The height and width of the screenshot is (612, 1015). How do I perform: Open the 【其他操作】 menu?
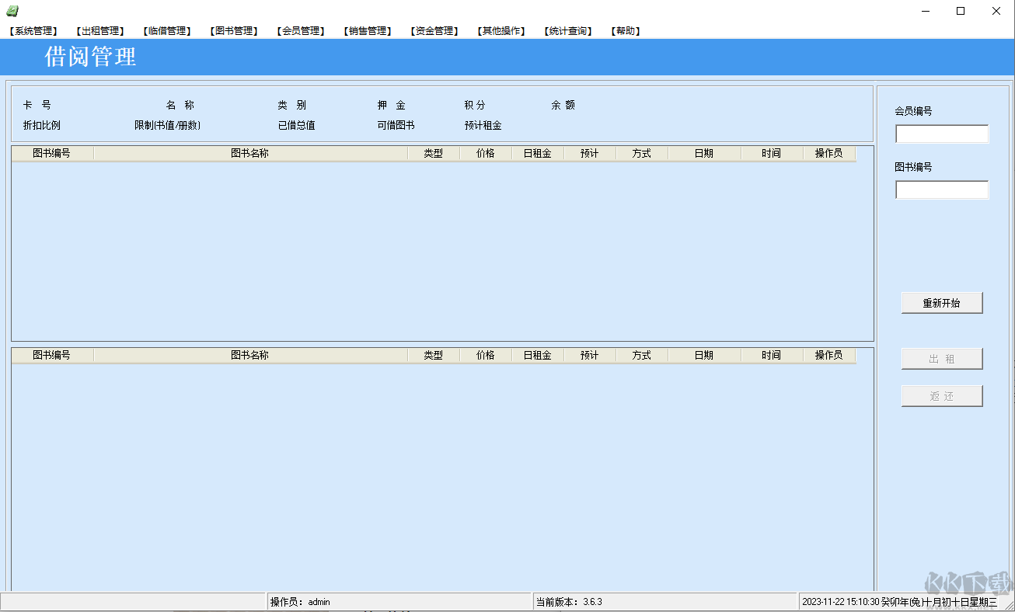click(501, 31)
